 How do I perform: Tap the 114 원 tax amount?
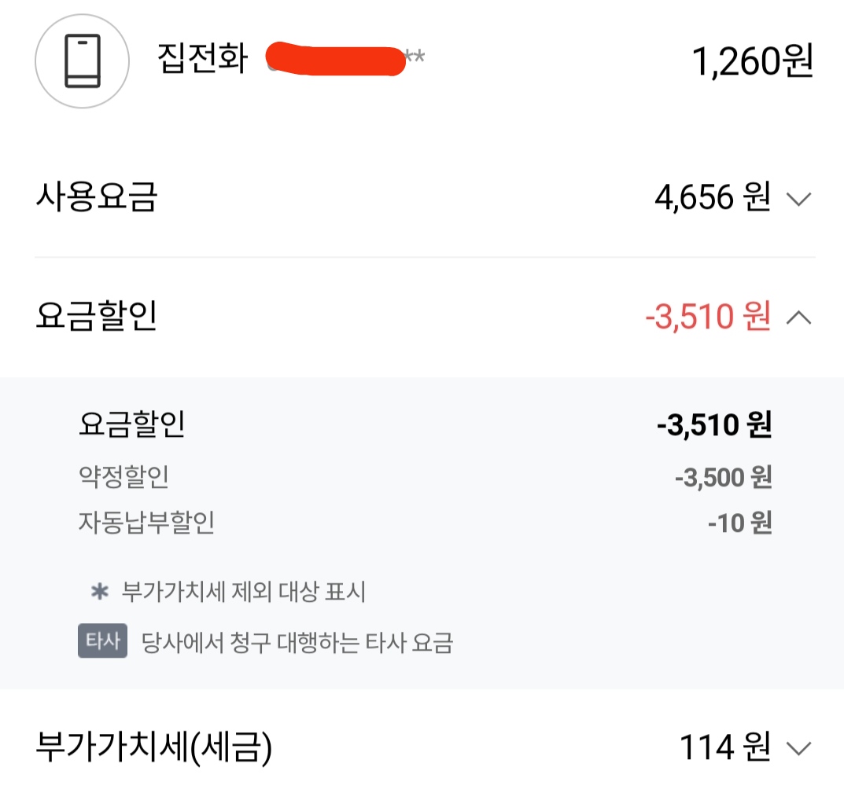point(724,748)
